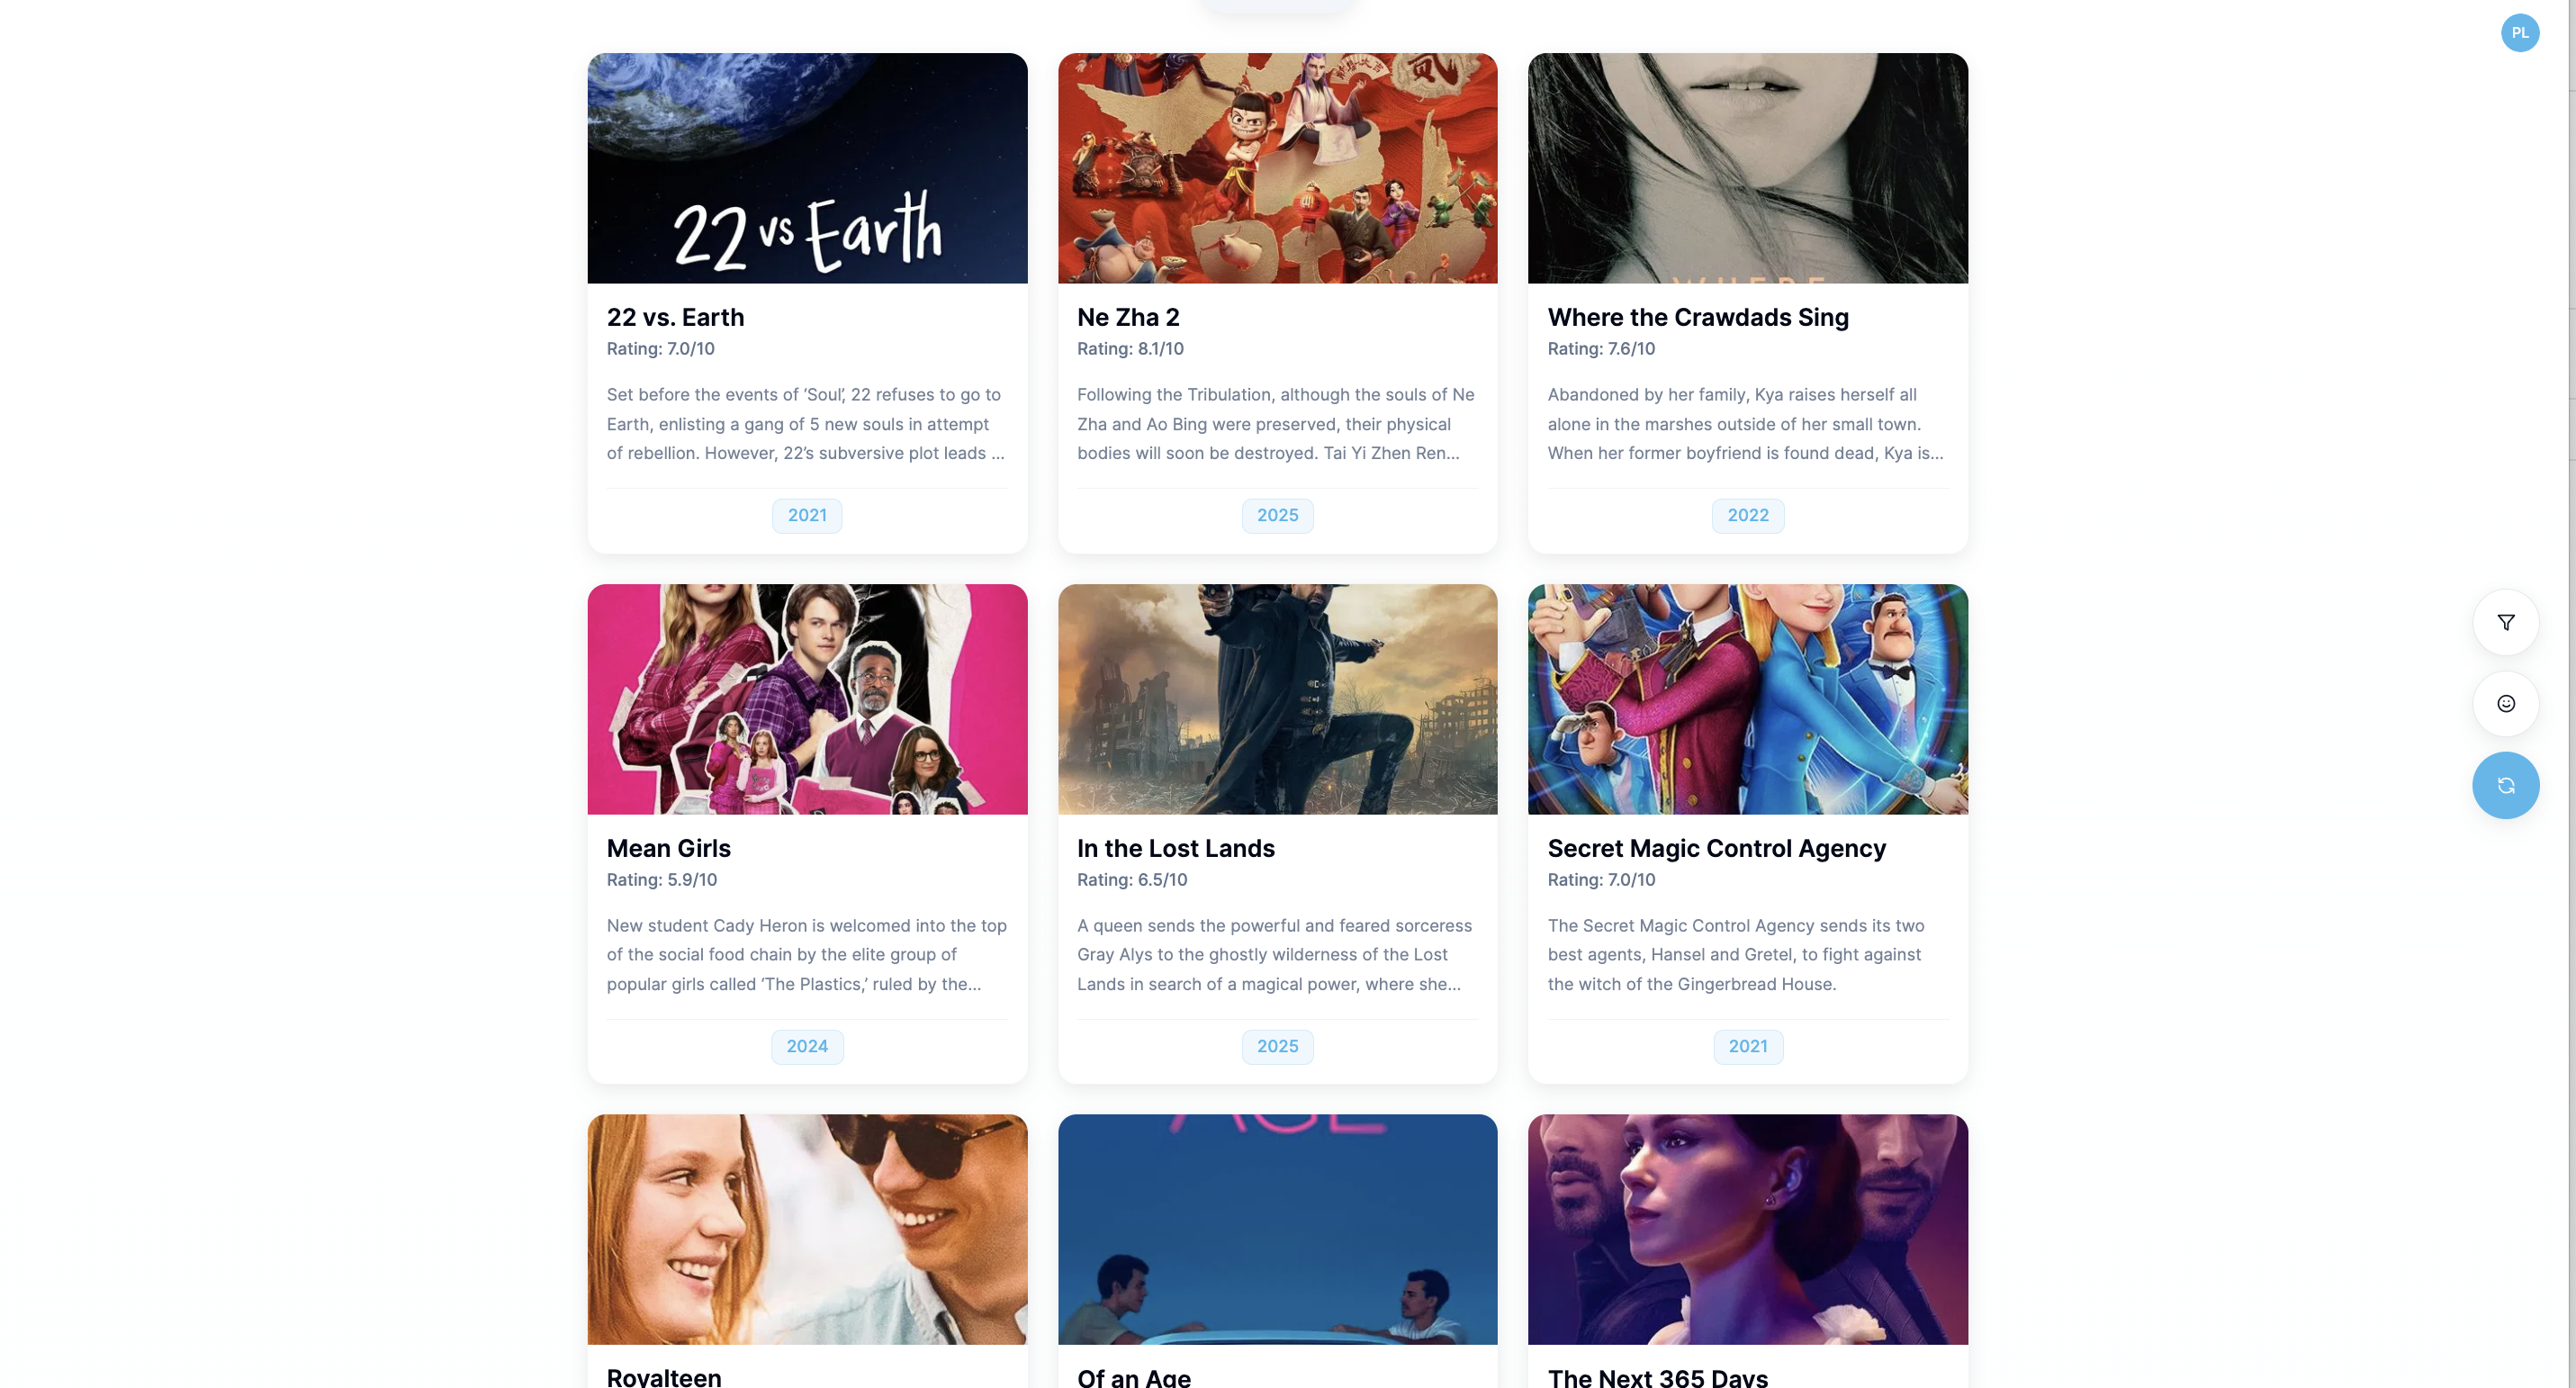The height and width of the screenshot is (1388, 2576).
Task: Click In the Lost Lands title
Action: [1175, 848]
